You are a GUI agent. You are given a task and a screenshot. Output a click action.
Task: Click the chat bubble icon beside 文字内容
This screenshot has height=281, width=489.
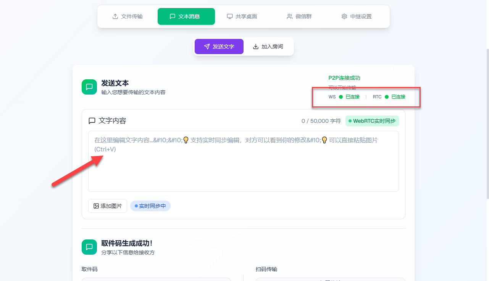point(92,121)
